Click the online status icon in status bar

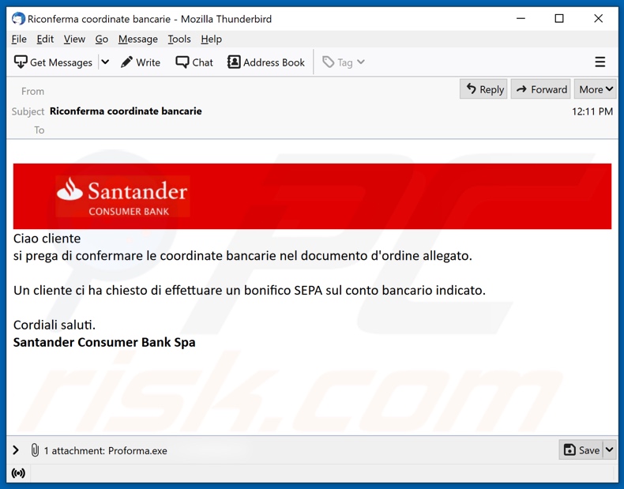(x=18, y=473)
